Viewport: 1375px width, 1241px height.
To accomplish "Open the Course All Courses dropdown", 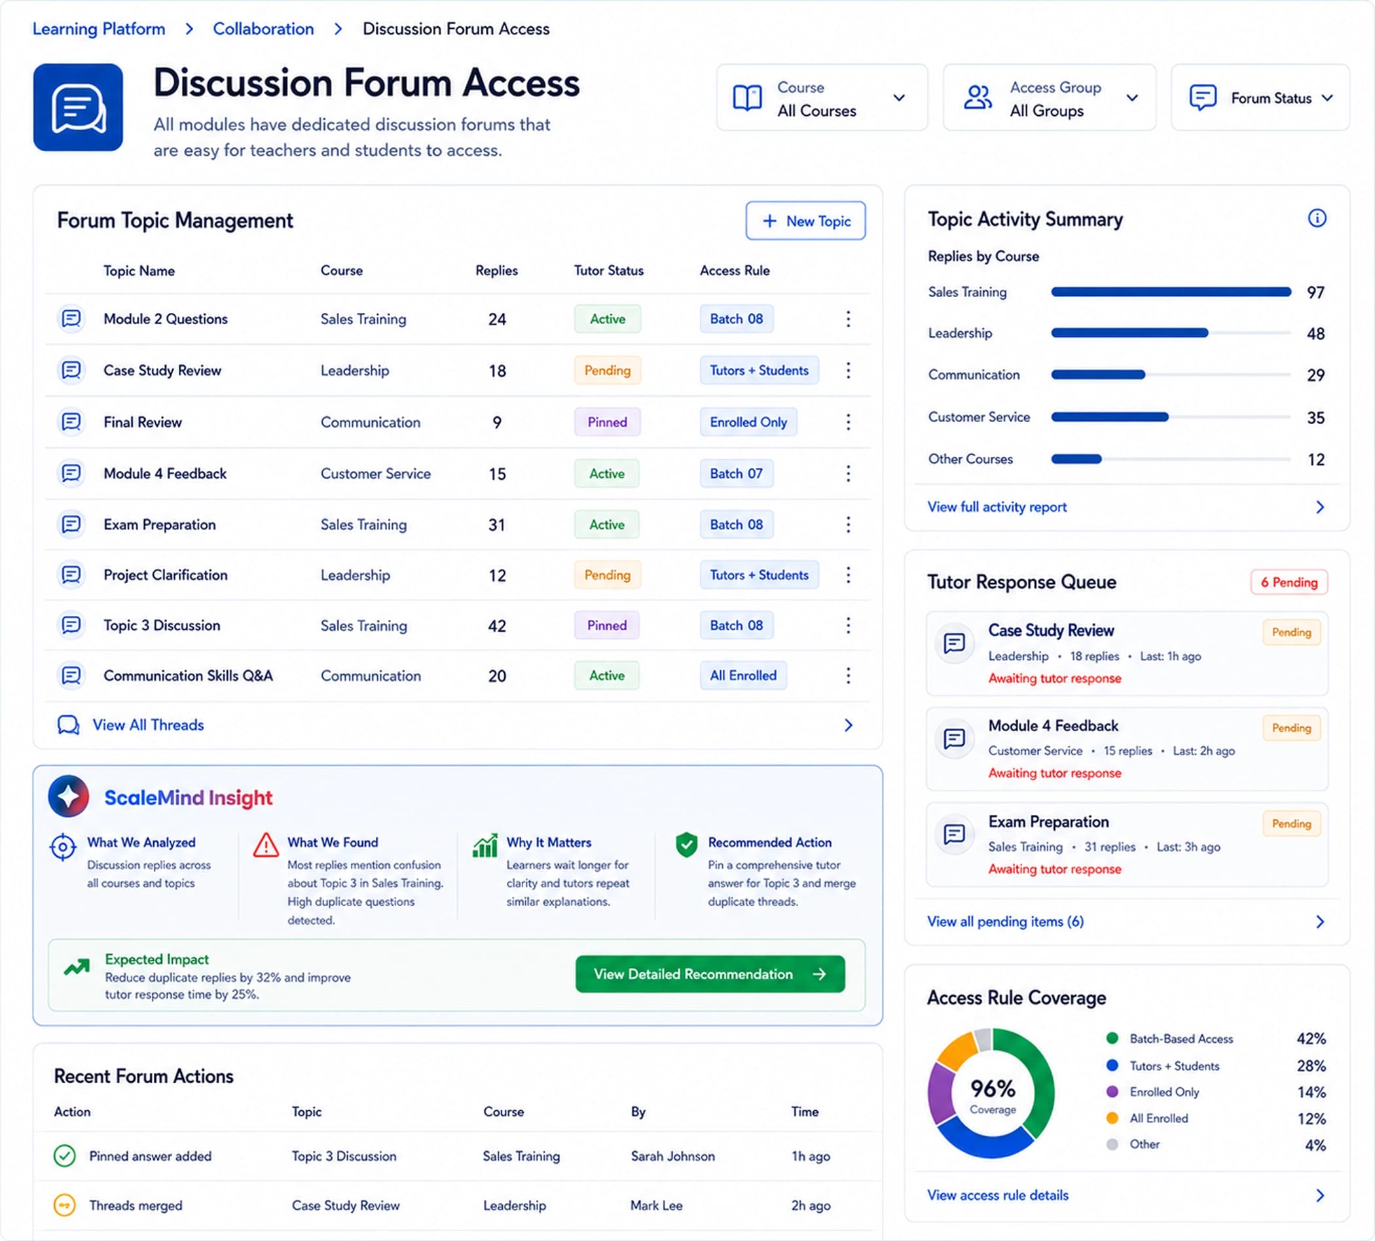I will coord(822,98).
